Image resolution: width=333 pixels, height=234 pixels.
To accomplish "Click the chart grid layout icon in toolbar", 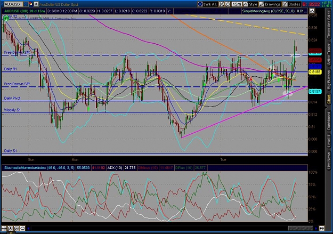I will pyautogui.click(x=222, y=4).
